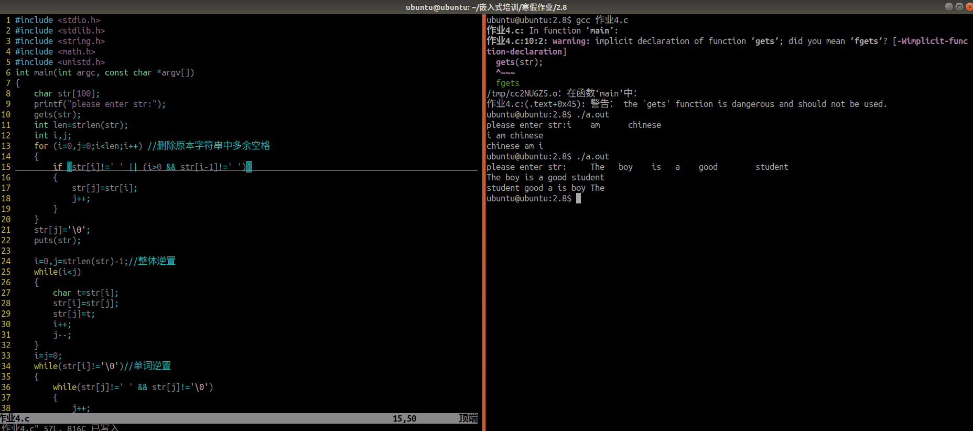Click the 'j--;' line
The image size is (973, 431).
(62, 335)
